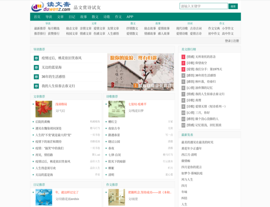Open the landscape thumbnail for 七弦叹·疫难平
The image size is (270, 207).
click(116, 108)
